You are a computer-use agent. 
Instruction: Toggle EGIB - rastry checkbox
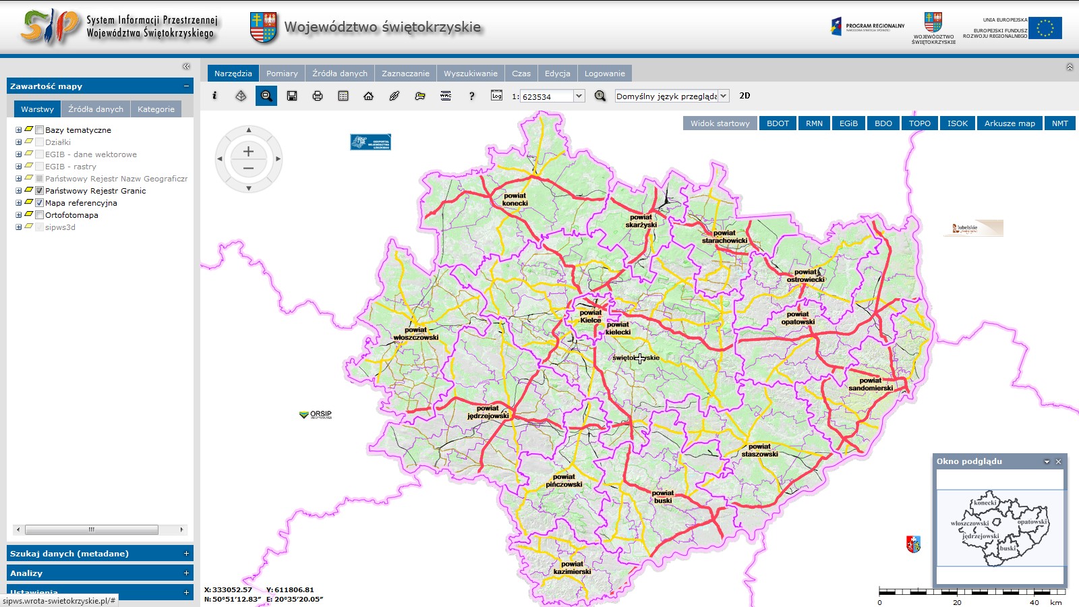click(40, 167)
